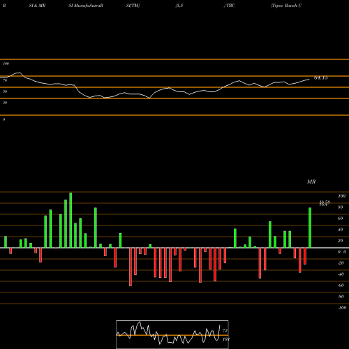Click the 70 level label on RSI axis
Viewport: 349px width, 349px height.
(5, 80)
